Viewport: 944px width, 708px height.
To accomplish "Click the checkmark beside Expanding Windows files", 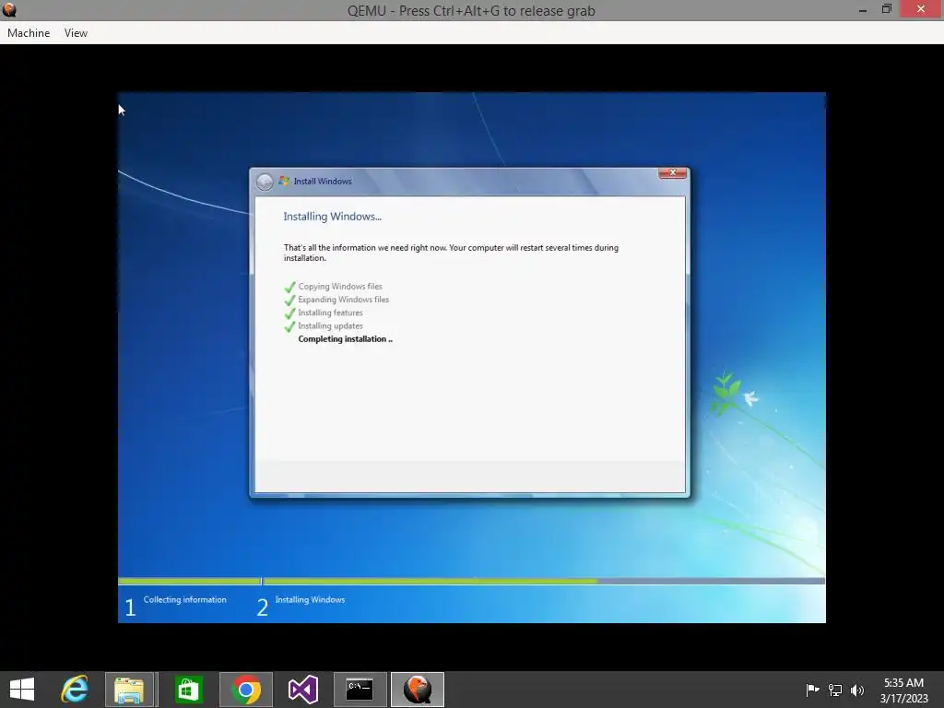I will [289, 300].
